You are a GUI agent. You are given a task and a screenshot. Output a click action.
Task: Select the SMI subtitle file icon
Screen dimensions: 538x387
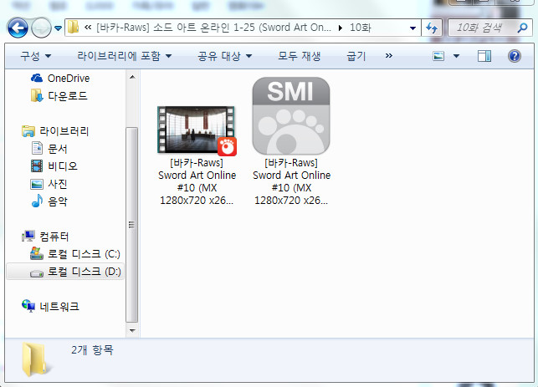(291, 116)
